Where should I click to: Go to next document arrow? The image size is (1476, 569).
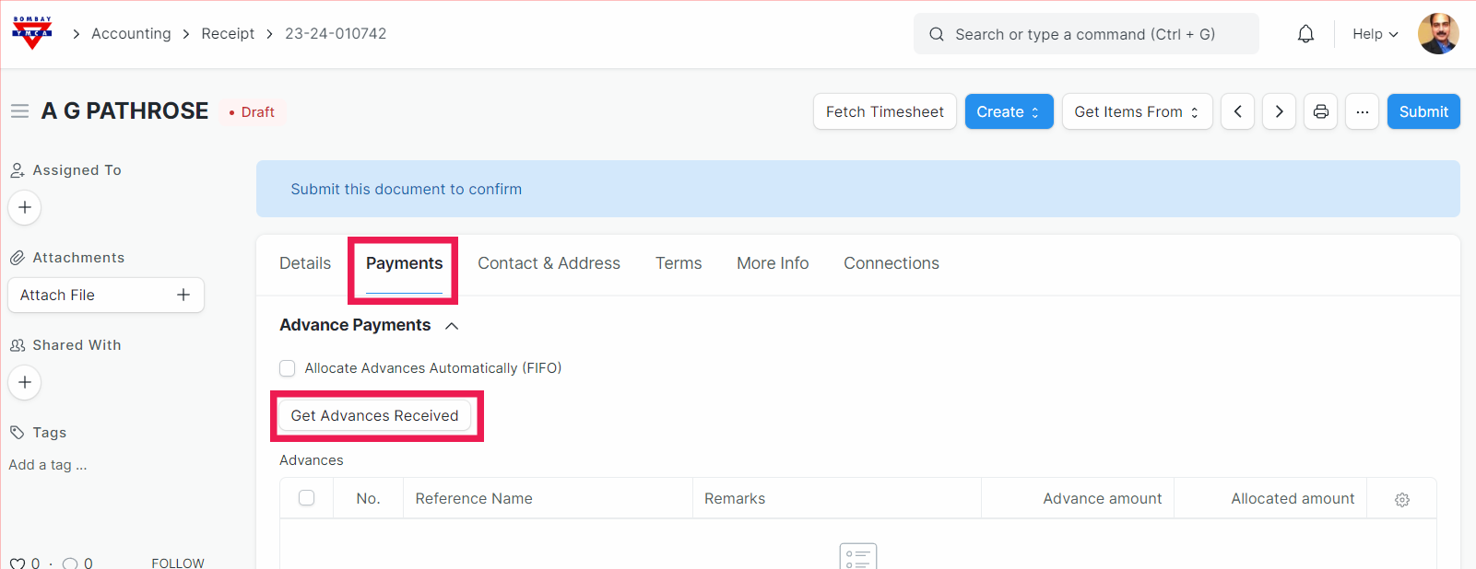(x=1279, y=111)
